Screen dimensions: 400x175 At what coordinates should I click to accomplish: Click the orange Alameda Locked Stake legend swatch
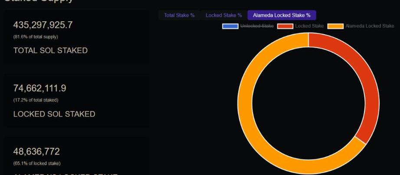pyautogui.click(x=335, y=26)
